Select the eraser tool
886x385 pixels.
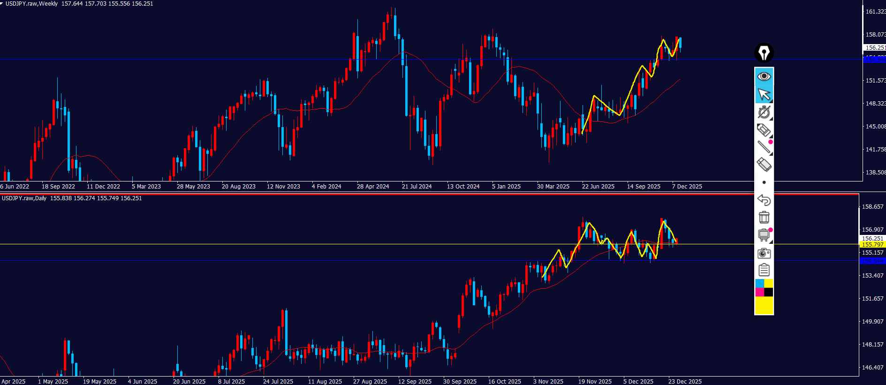764,165
